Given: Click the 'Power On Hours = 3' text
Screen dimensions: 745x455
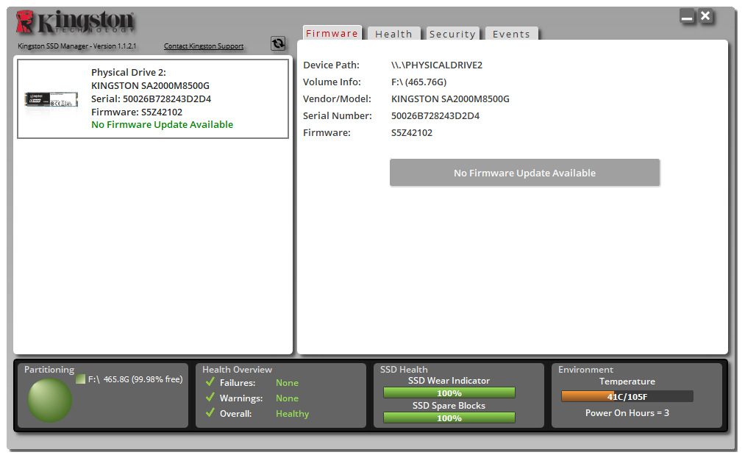Looking at the screenshot, I should (627, 413).
